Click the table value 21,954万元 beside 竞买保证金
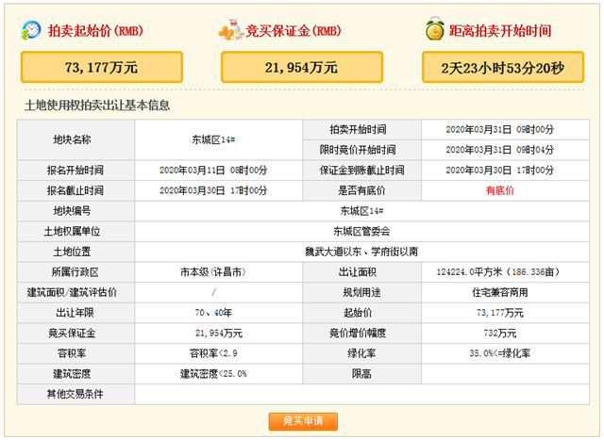Image resolution: width=604 pixels, height=440 pixels. tap(219, 334)
